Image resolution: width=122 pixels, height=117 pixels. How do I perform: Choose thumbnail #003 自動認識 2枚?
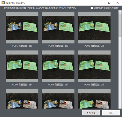coord(94,28)
